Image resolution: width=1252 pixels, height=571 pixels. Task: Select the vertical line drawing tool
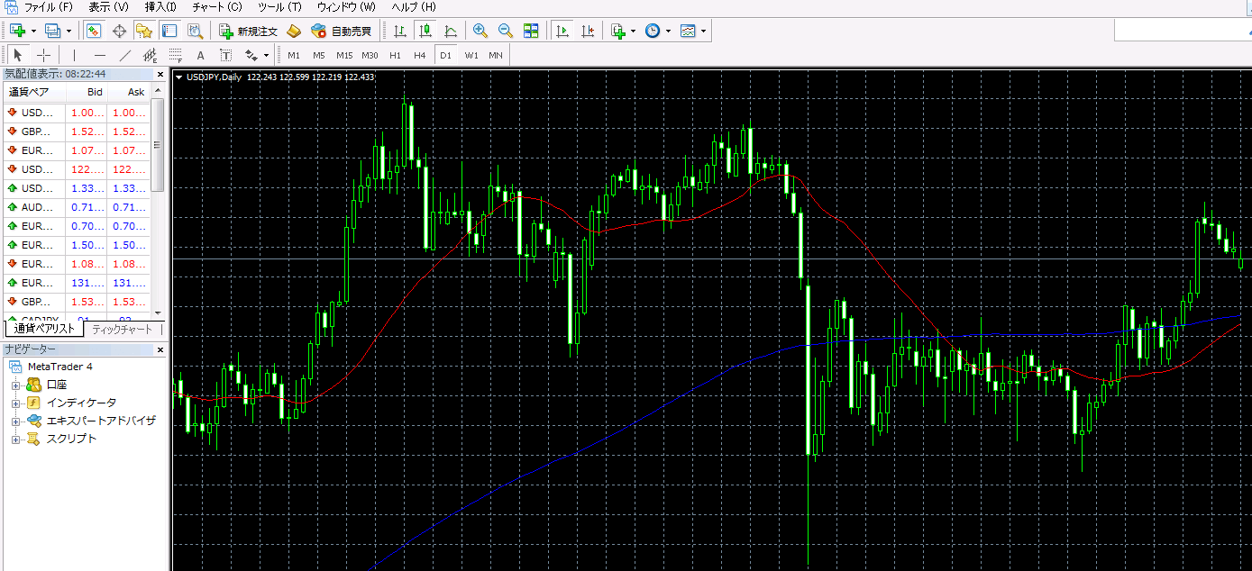[74, 55]
